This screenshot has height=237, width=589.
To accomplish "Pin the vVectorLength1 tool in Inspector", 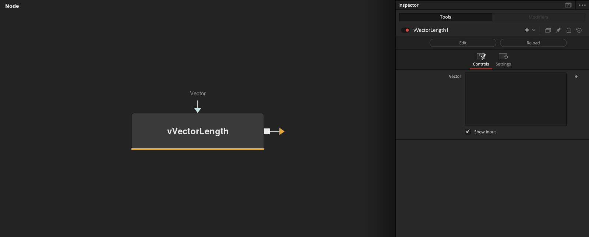I will 558,30.
